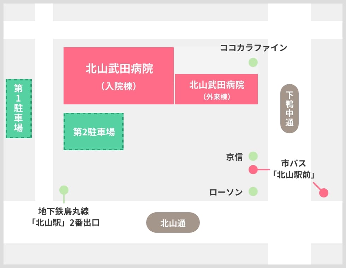This screenshot has width=346, height=268.
Task: Click the 市バス「北山駅前」 label
Action: pos(293,169)
